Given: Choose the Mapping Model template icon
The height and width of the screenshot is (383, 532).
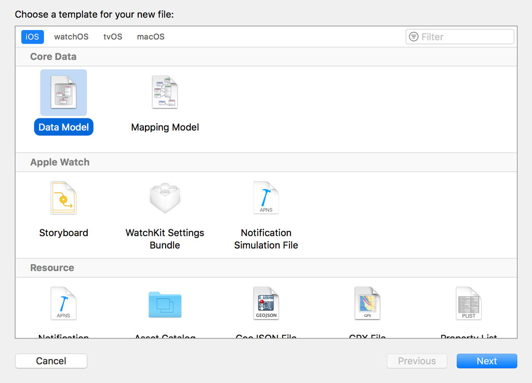Looking at the screenshot, I should coord(165,92).
